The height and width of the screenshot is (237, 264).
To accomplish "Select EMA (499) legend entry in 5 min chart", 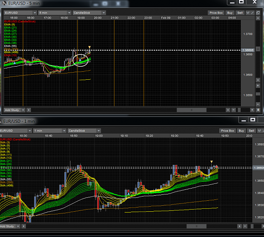I will point(11,52).
